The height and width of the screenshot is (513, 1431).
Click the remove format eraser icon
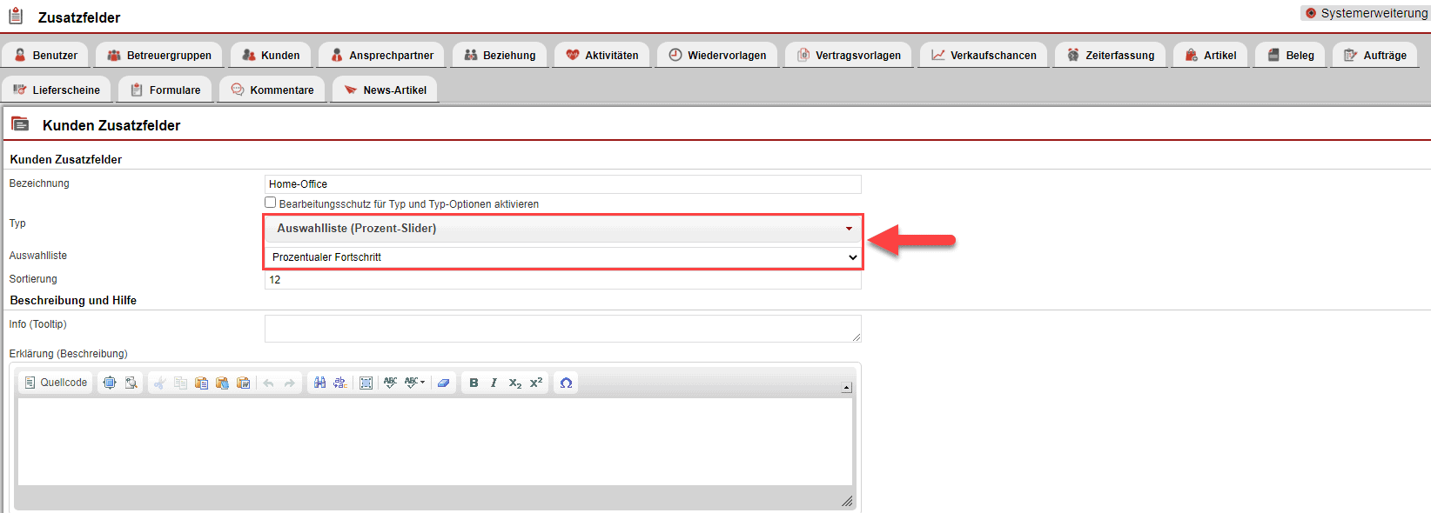[443, 383]
